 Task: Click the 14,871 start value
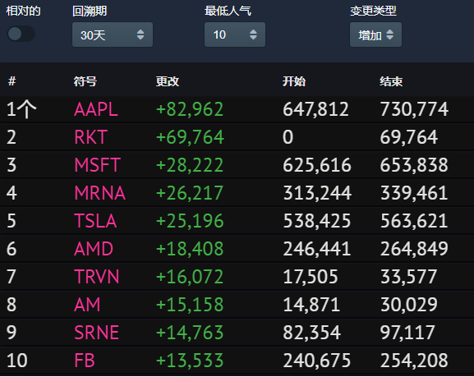[311, 305]
